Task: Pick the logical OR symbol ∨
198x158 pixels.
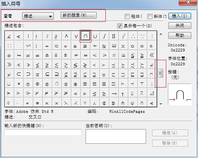Action: (76, 36)
